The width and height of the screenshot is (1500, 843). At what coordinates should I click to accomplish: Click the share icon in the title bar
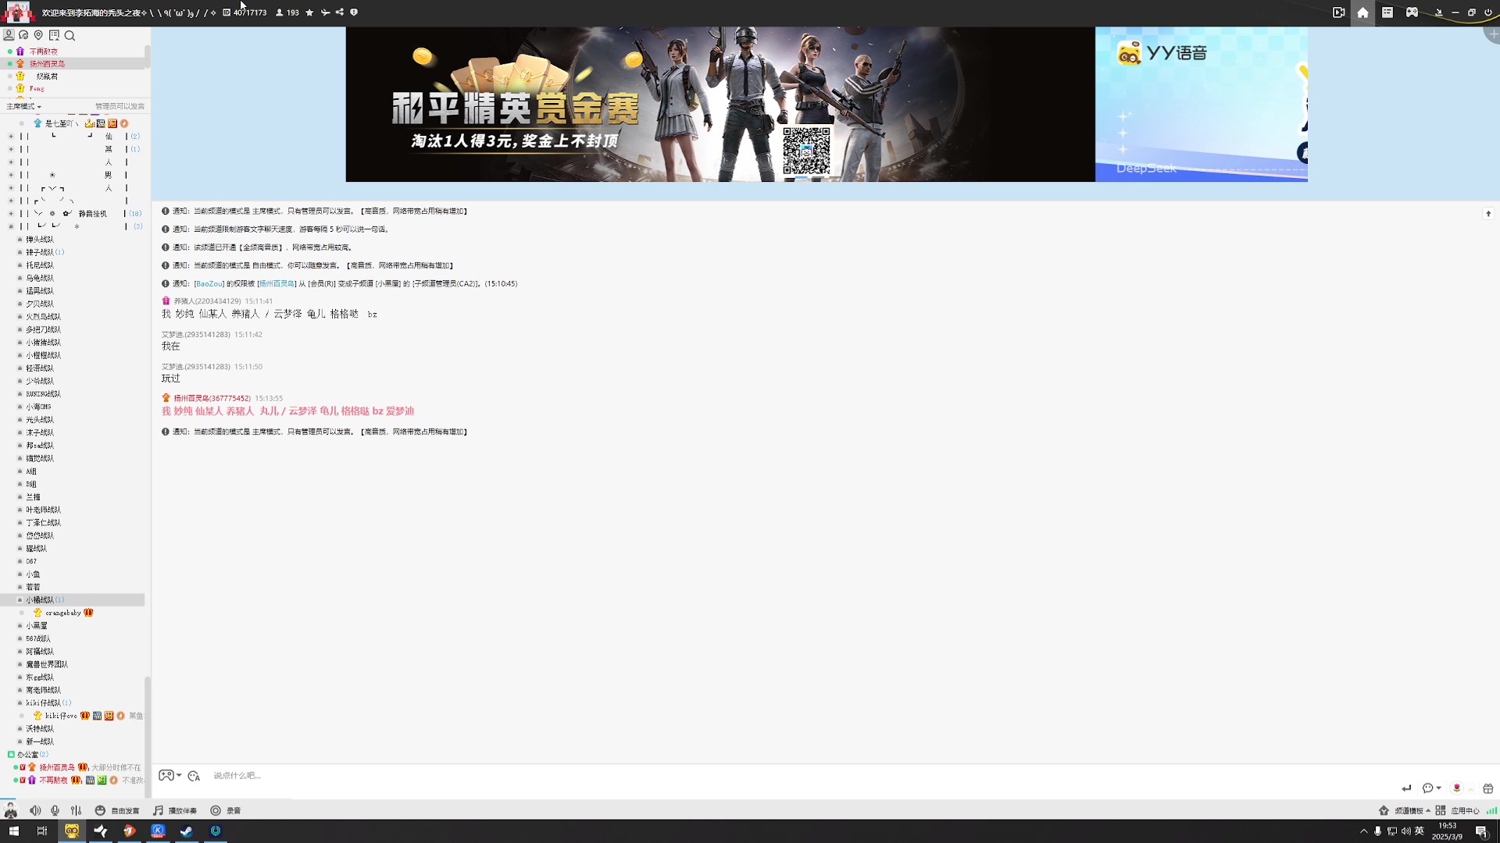[340, 12]
